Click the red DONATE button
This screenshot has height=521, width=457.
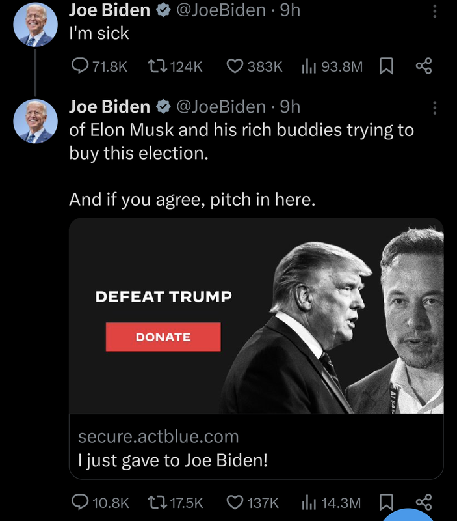coord(163,337)
